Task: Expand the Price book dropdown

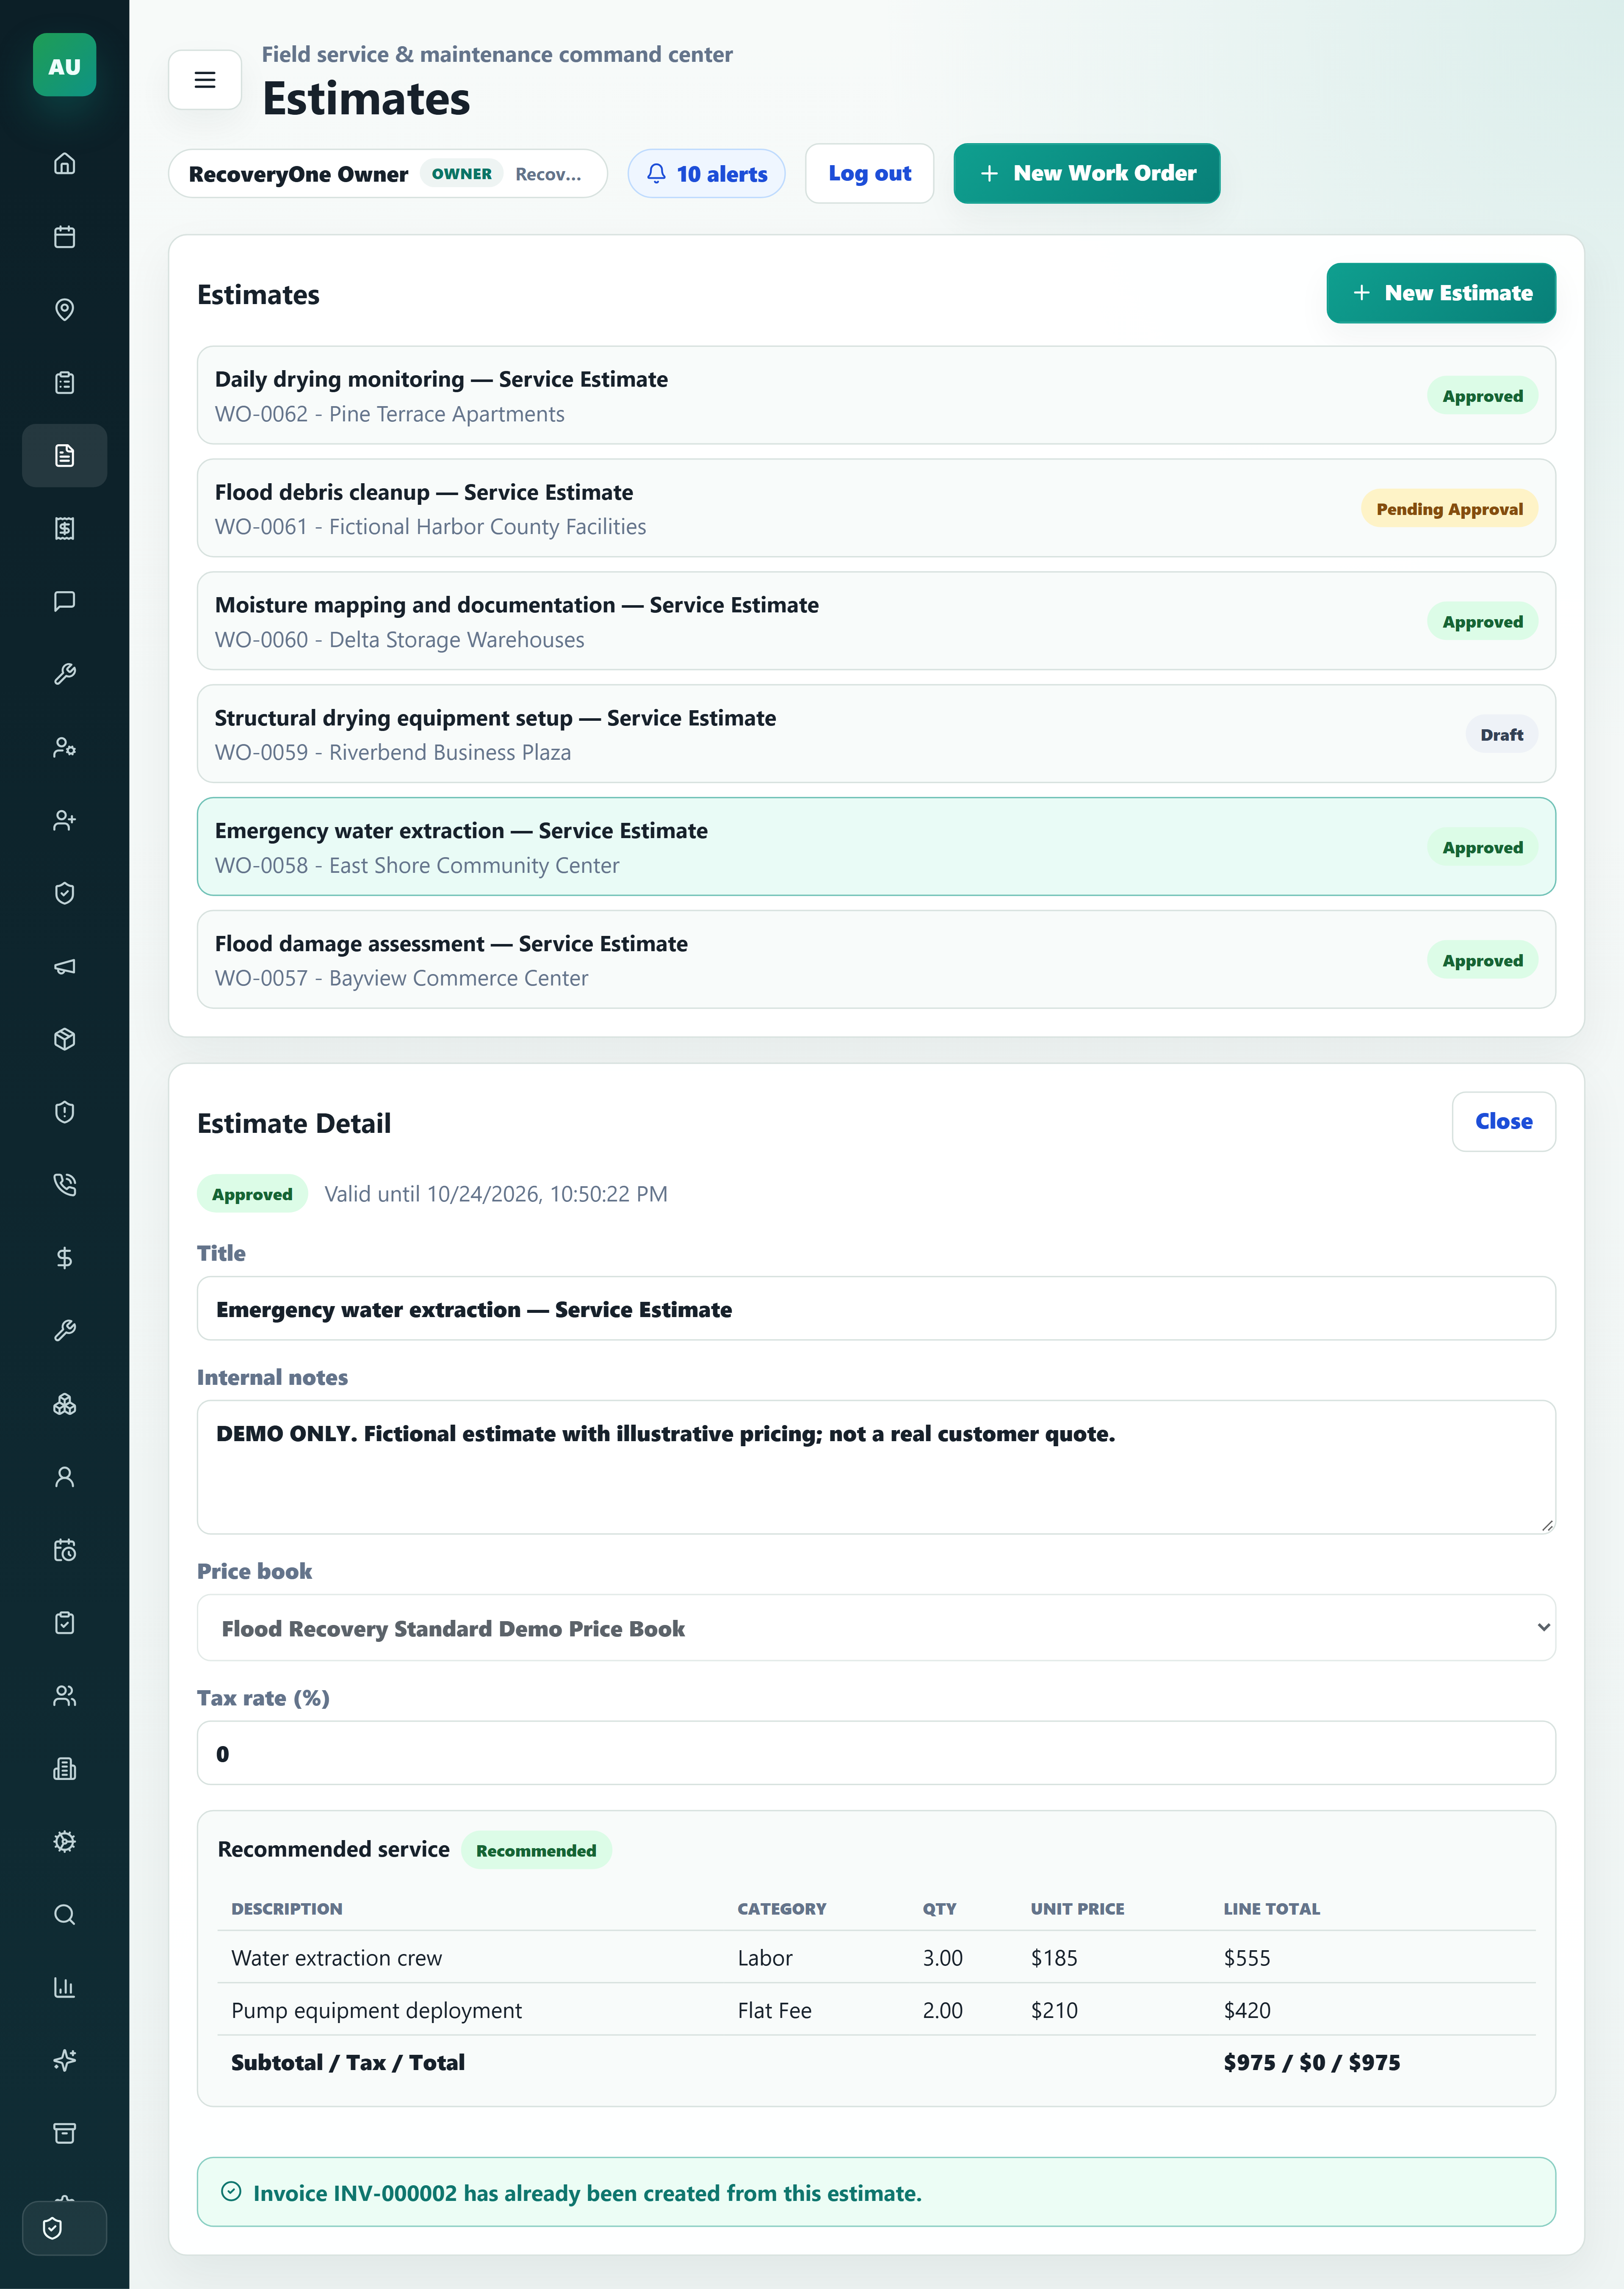Action: 876,1628
